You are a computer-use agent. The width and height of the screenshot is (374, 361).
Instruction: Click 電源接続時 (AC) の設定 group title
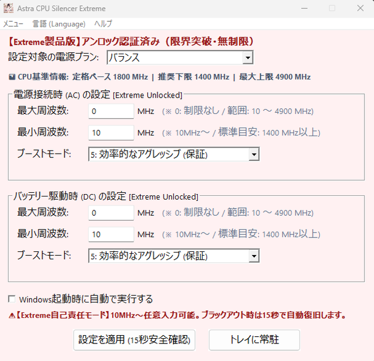tap(98, 95)
